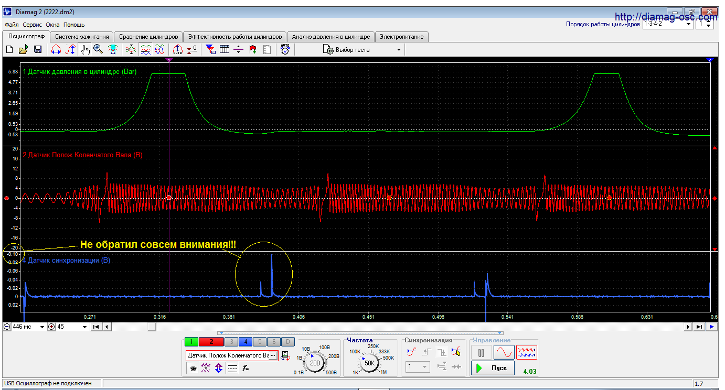Image resolution: width=725 pixels, height=390 pixels.
Task: Open the 'Выбор теста' dropdown
Action: tap(362, 50)
